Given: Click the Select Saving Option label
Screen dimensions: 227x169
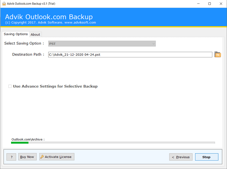Looking at the screenshot, I should click(x=24, y=43).
